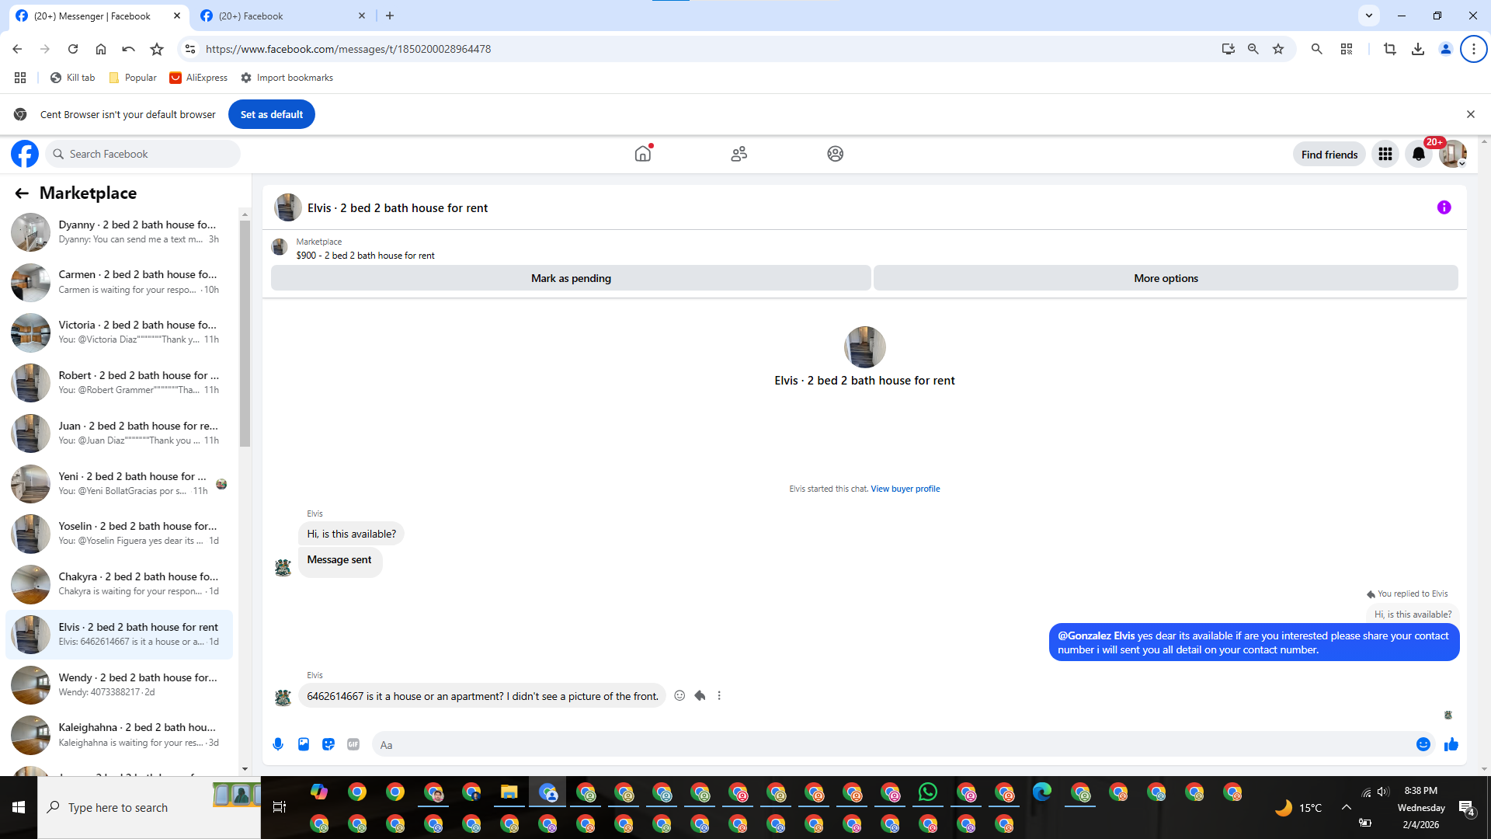Click the voice clip microphone icon
The width and height of the screenshot is (1491, 839).
tap(278, 744)
